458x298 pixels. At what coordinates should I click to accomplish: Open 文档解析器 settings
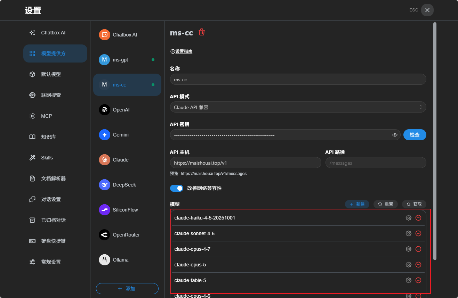click(x=55, y=179)
